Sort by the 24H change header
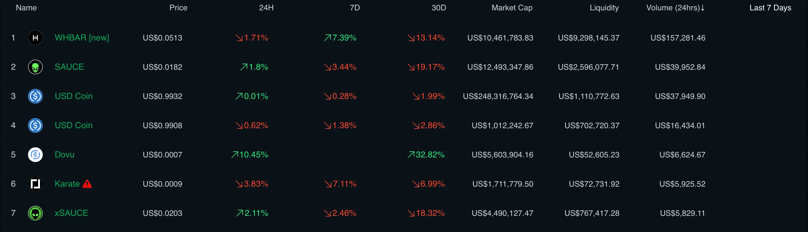Image resolution: width=808 pixels, height=232 pixels. [x=266, y=8]
